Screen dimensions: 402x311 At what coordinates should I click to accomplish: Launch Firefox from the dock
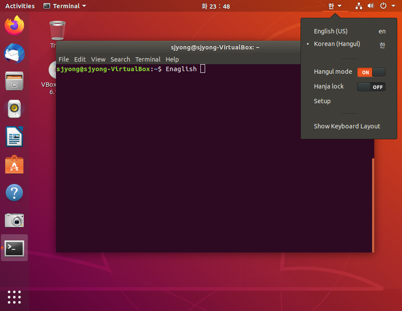coord(14,26)
